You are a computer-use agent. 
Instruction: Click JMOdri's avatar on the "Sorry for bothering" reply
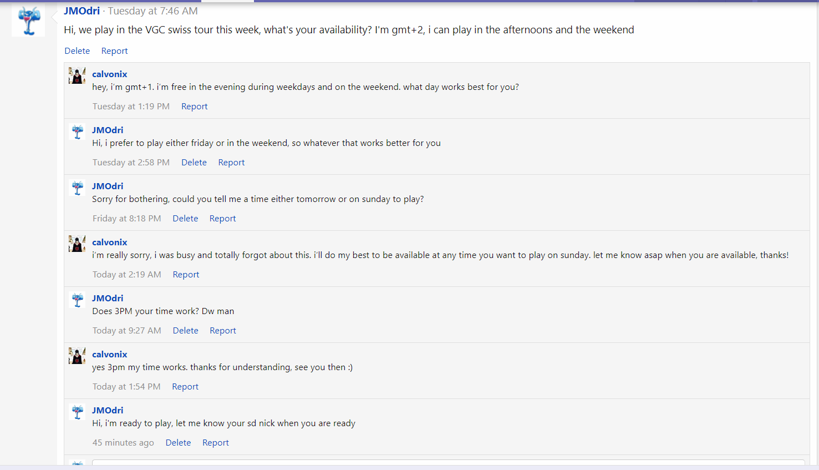click(77, 188)
